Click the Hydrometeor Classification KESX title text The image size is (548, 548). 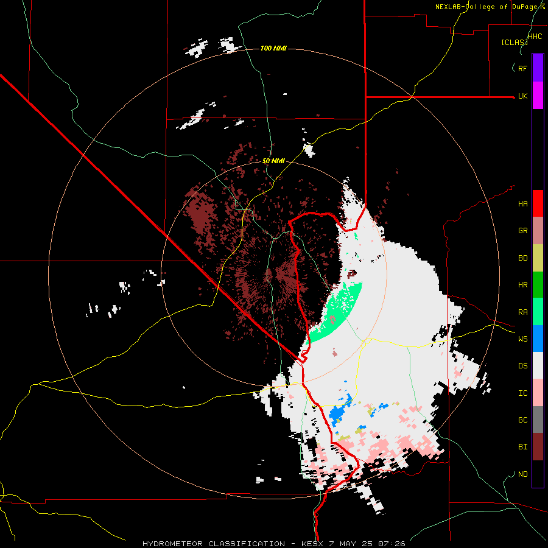pos(273,544)
